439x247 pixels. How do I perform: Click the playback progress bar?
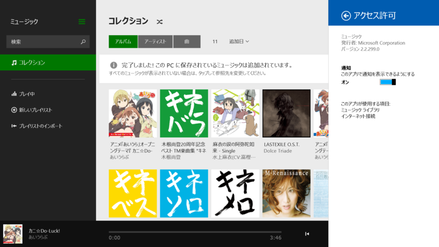click(195, 232)
